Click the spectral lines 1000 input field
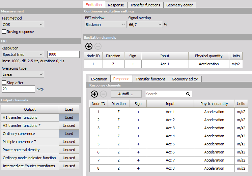This screenshot has height=176, width=252. pyautogui.click(x=63, y=54)
